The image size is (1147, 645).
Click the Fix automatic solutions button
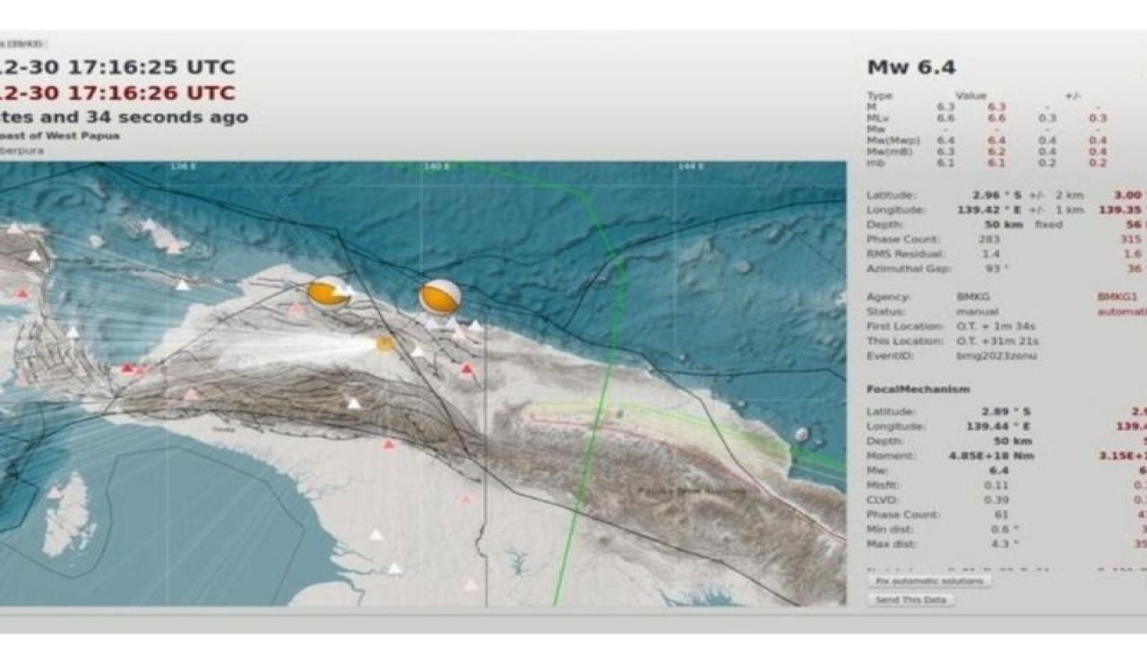929,581
